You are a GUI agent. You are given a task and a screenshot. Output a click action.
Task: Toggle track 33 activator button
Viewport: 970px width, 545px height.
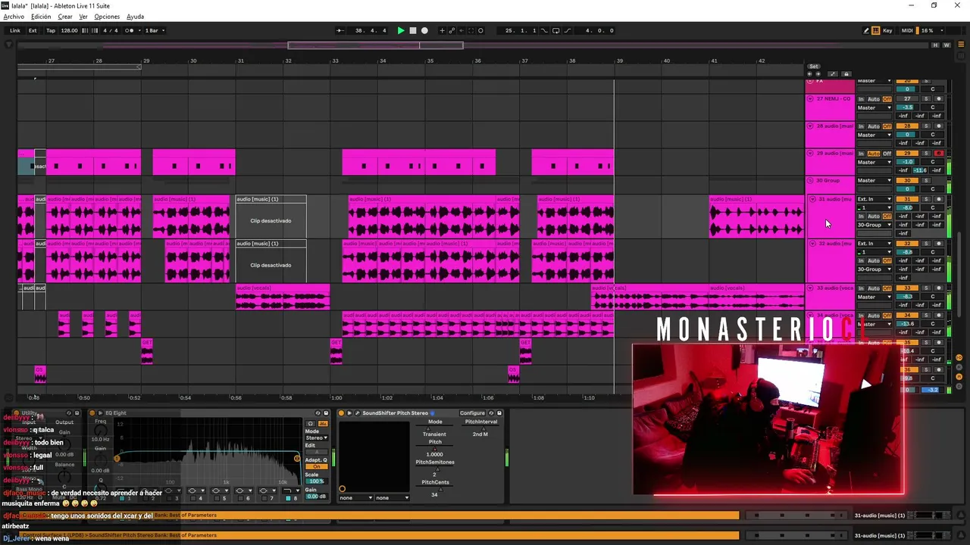[x=907, y=288]
